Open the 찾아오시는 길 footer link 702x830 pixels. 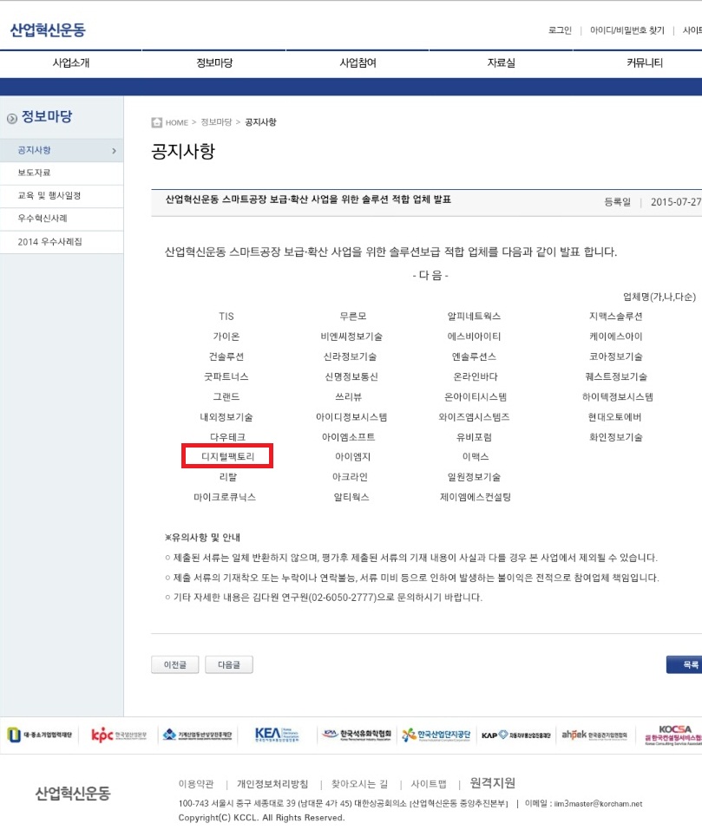pyautogui.click(x=359, y=784)
